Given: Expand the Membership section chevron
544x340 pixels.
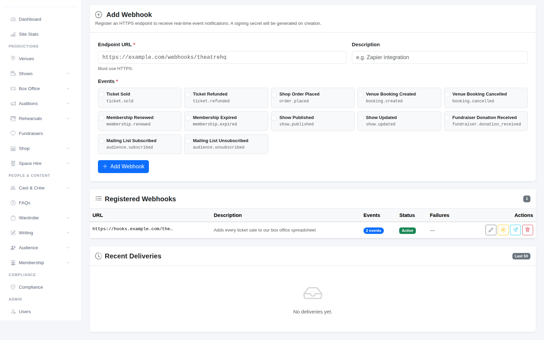Looking at the screenshot, I should pyautogui.click(x=68, y=263).
